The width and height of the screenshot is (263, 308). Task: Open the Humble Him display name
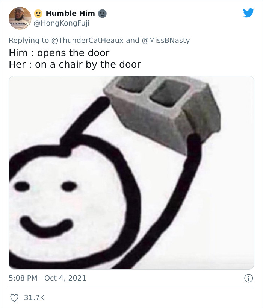(70, 14)
